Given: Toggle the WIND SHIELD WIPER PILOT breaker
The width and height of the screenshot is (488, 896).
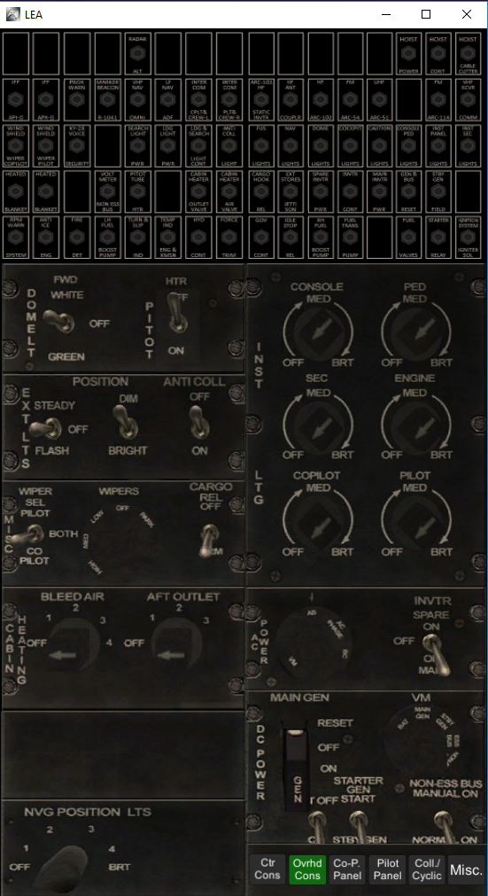Looking at the screenshot, I should coord(46,145).
